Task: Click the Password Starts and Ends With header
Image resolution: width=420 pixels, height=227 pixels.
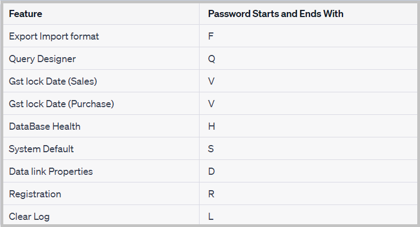Action: coord(275,14)
